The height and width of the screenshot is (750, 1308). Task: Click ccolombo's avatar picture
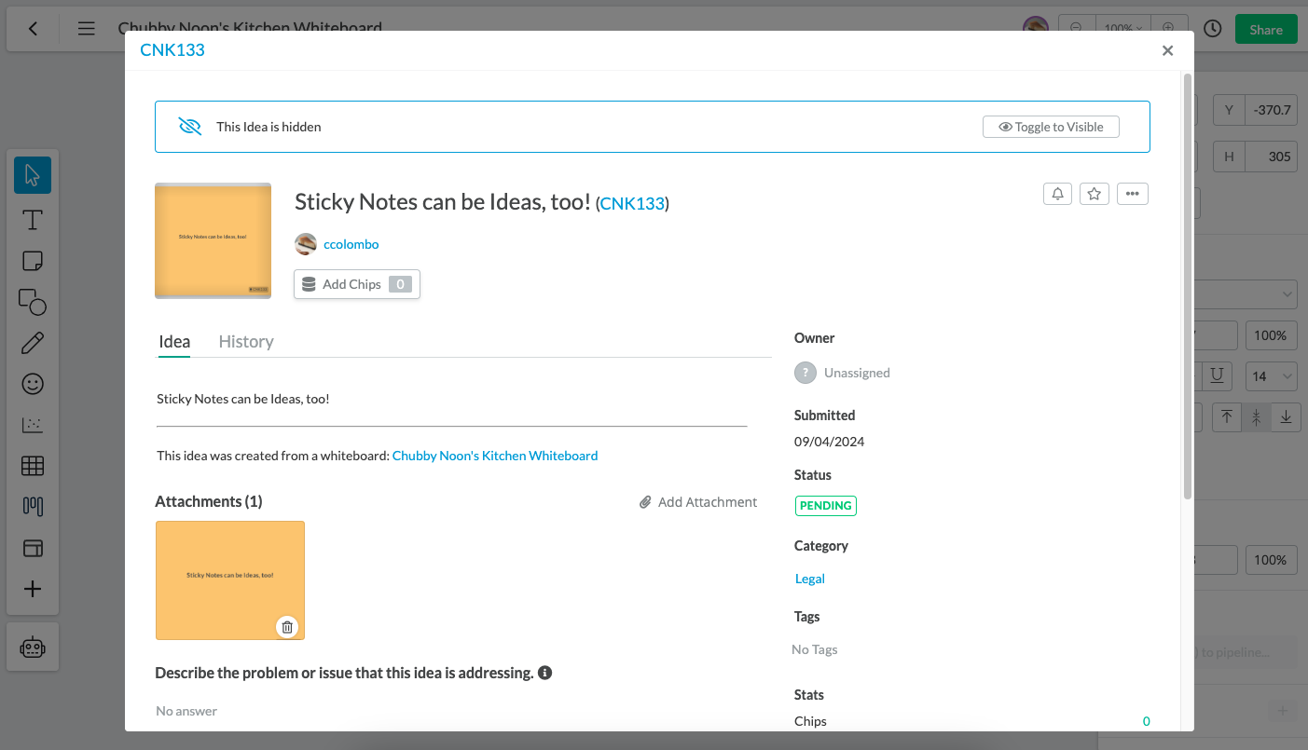point(306,244)
